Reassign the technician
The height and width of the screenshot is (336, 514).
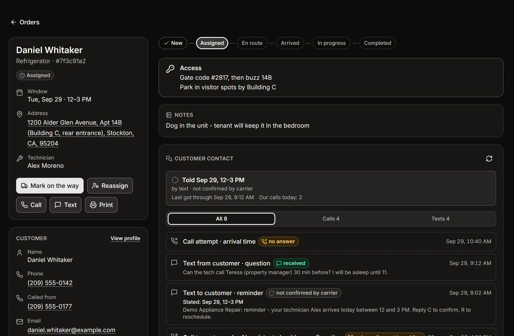click(x=110, y=186)
